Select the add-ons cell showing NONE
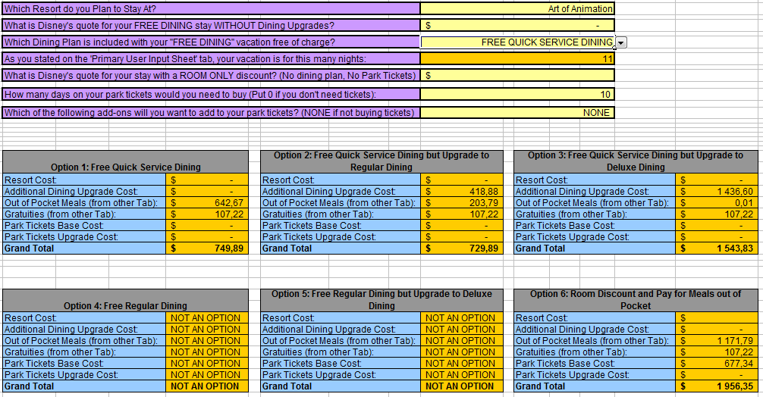Image resolution: width=763 pixels, height=397 pixels. pos(517,113)
